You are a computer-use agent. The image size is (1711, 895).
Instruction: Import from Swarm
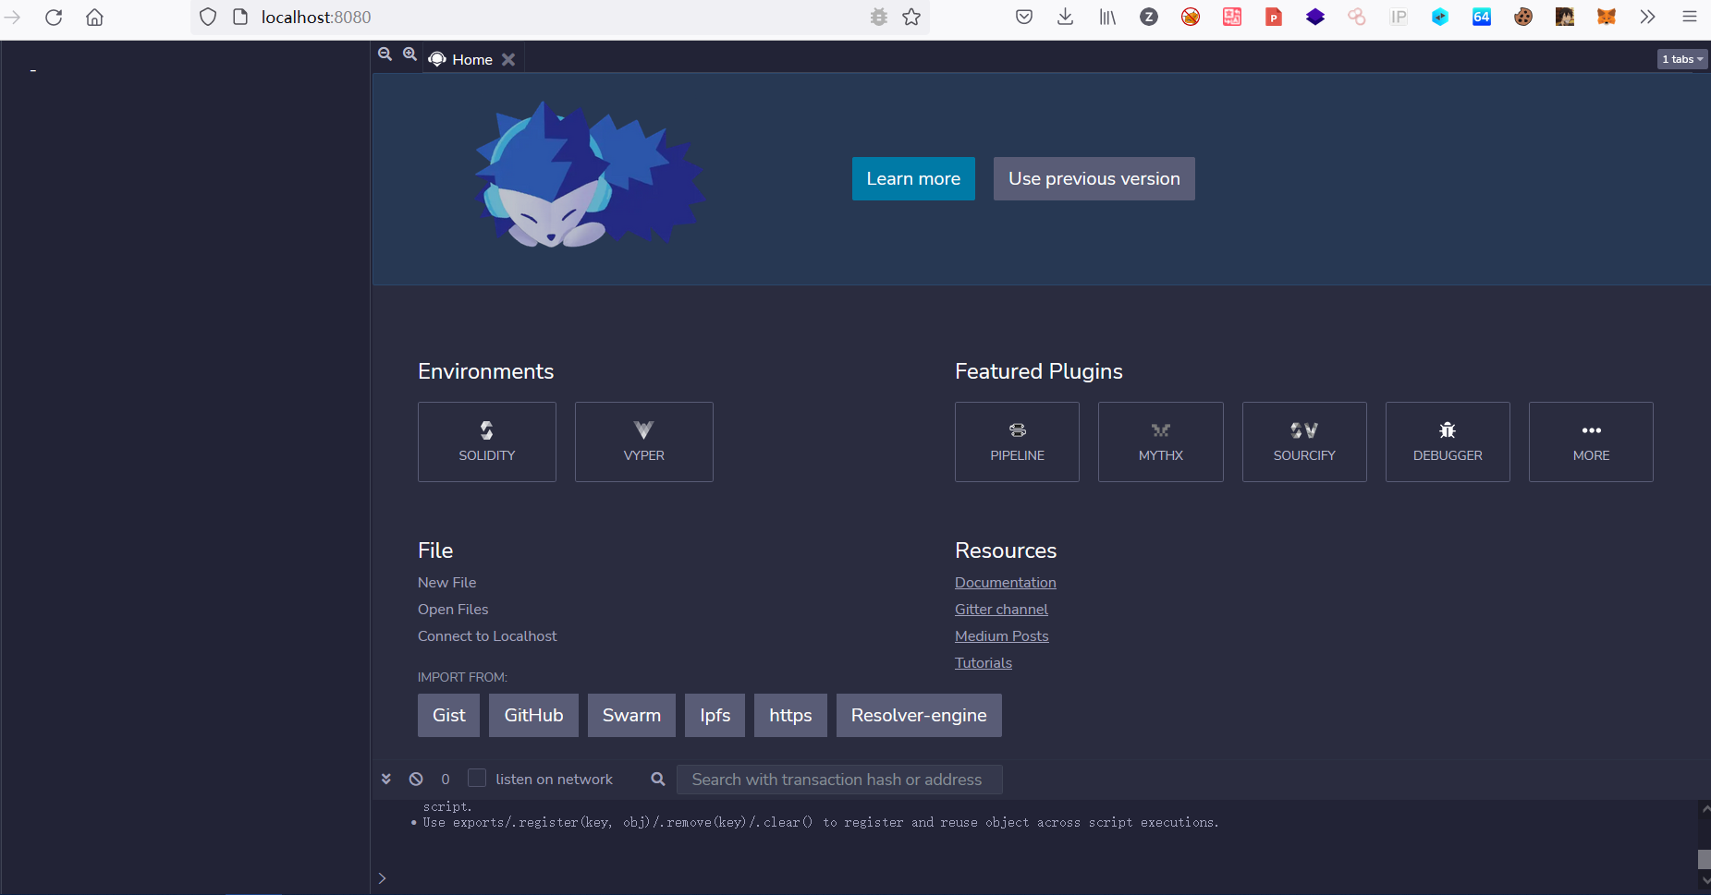631,715
